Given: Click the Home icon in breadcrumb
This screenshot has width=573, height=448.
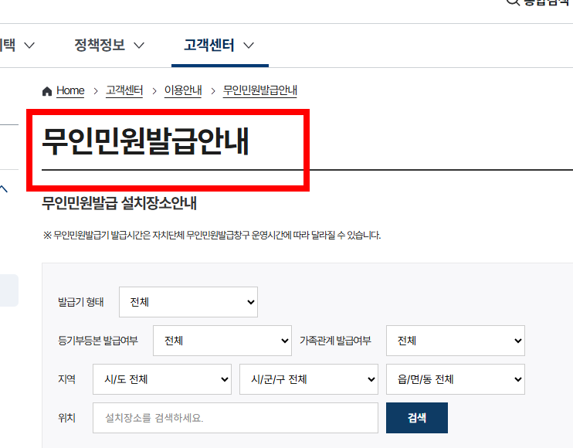Looking at the screenshot, I should tap(47, 91).
